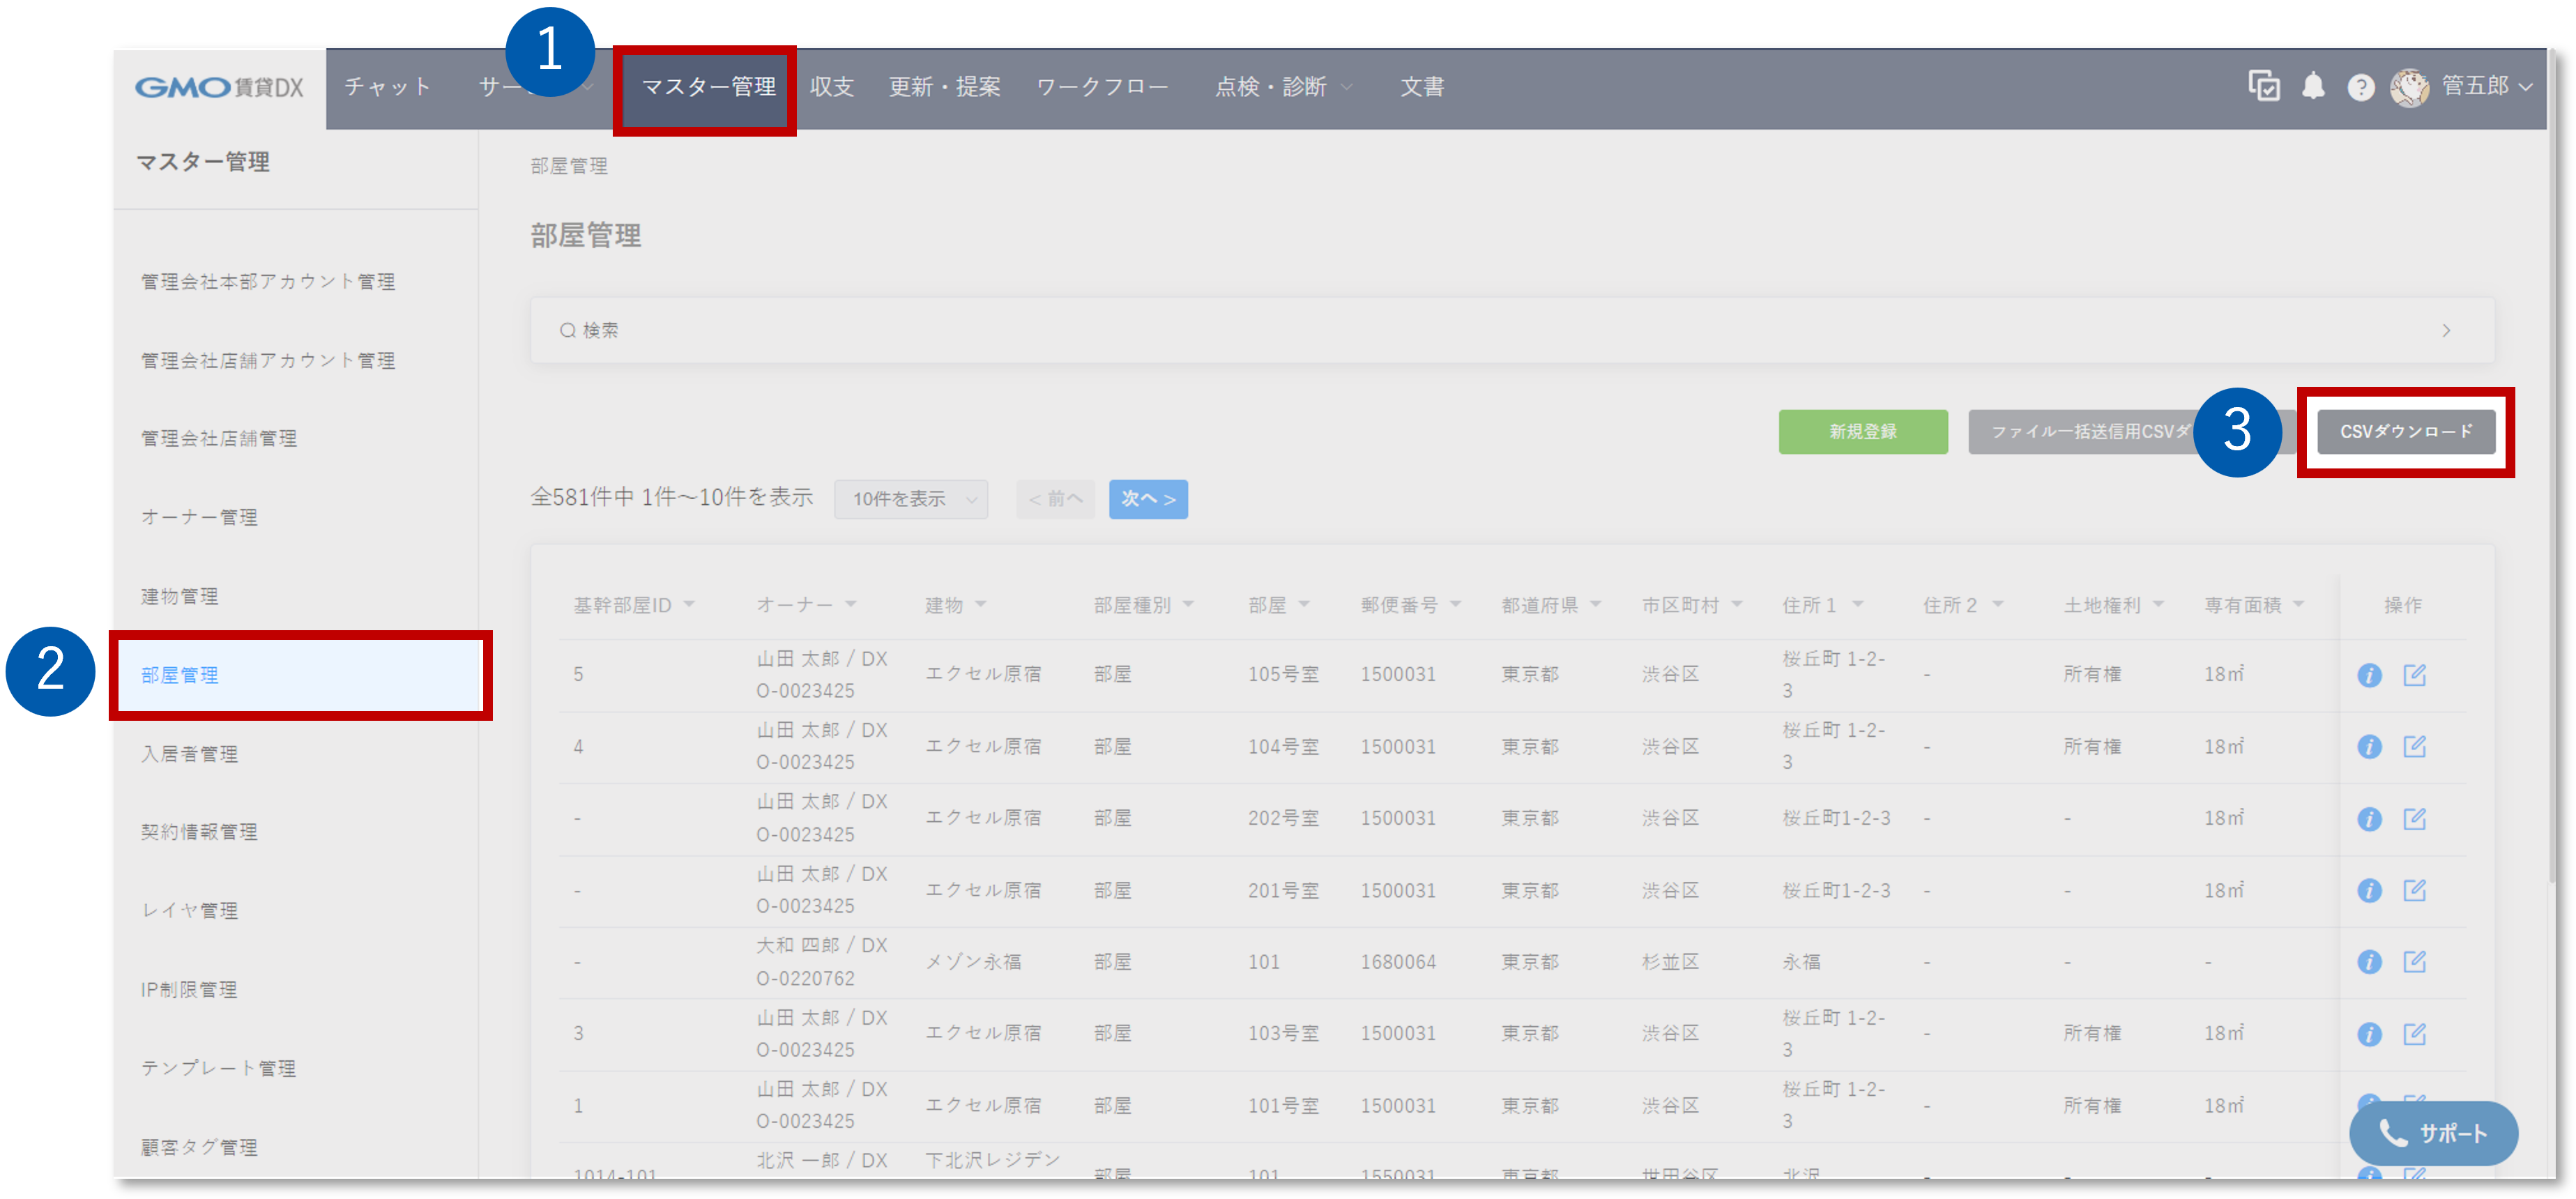Open the 10件を表示 page size dropdown
Screen dimensions: 2576x1199
[910, 499]
